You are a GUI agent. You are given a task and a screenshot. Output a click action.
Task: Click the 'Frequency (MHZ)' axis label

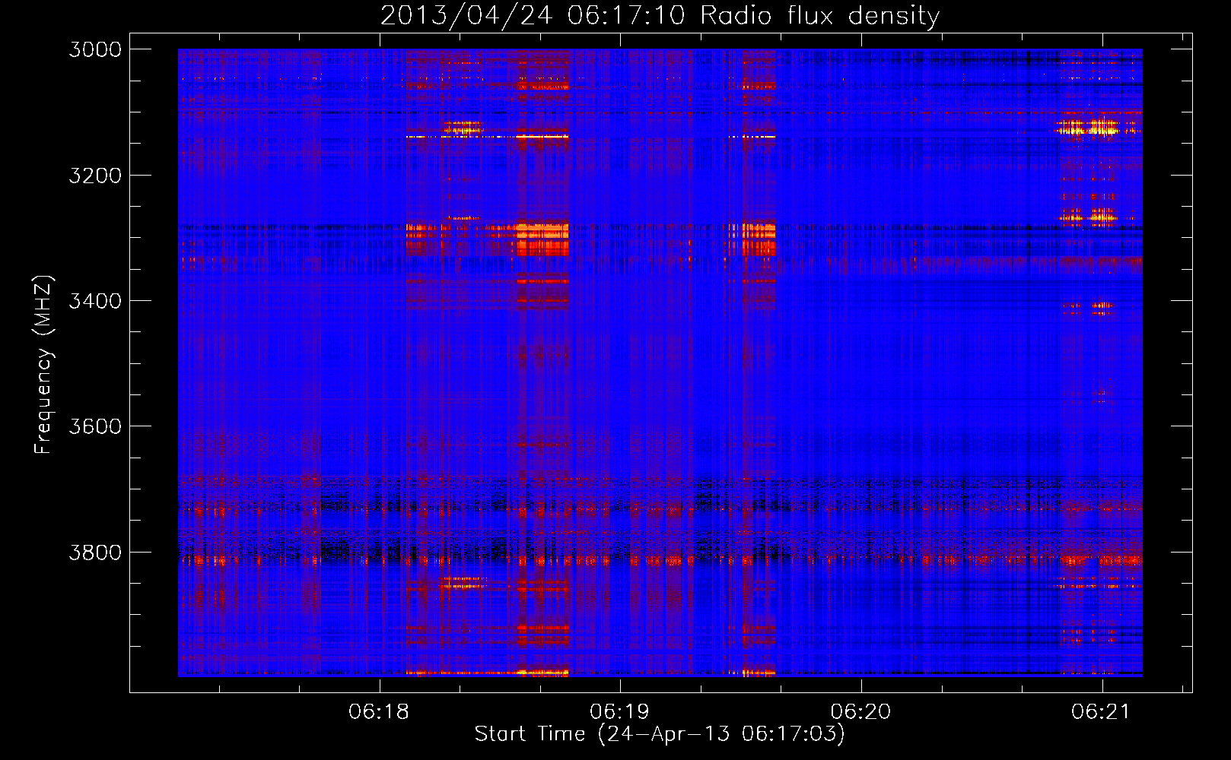click(43, 365)
